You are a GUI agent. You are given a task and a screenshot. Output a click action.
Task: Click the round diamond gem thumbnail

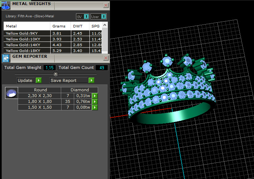point(11,93)
